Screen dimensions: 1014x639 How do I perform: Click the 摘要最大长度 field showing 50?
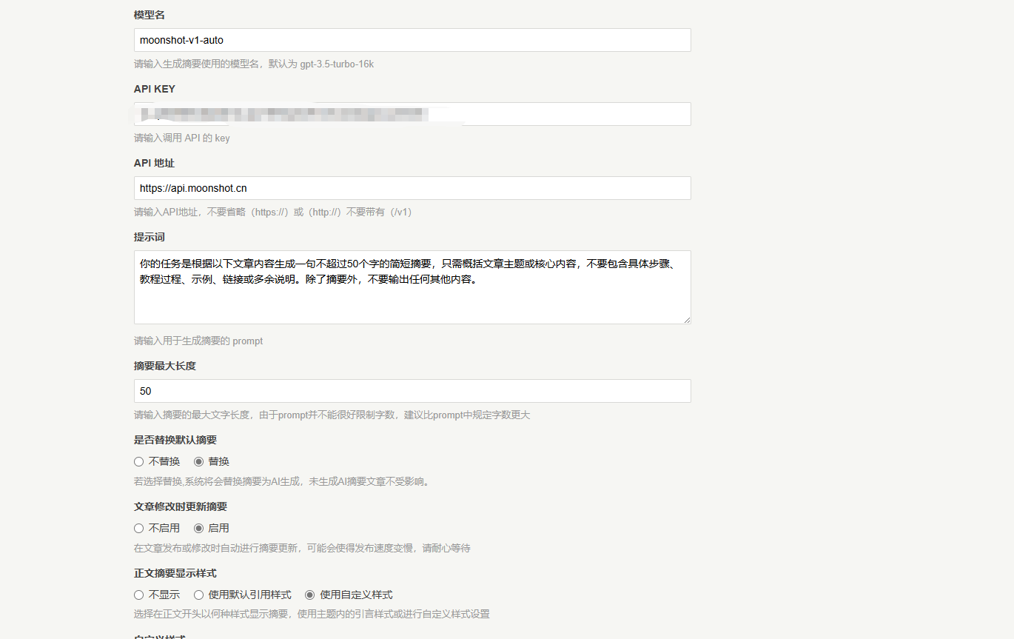[412, 391]
